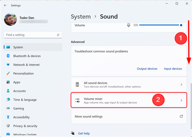Mute the microphone via the mic icon
Viewport: 192px width, 137px height.
click(x=129, y=25)
